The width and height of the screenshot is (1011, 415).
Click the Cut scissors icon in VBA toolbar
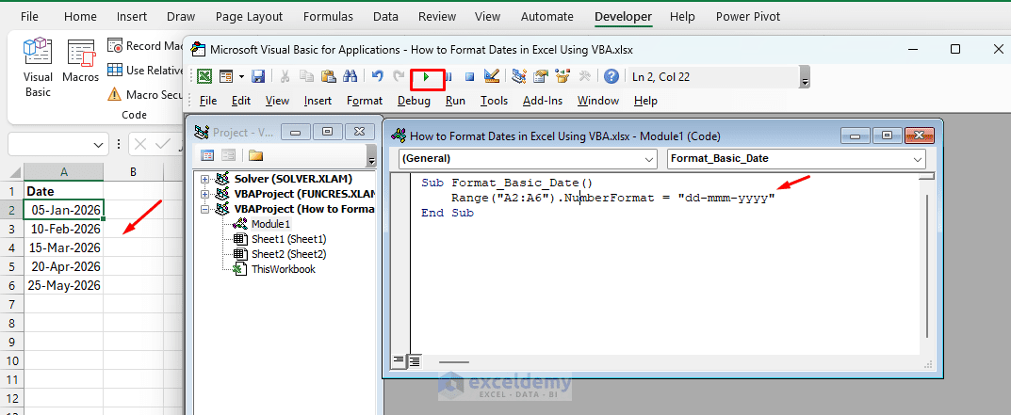[x=285, y=76]
